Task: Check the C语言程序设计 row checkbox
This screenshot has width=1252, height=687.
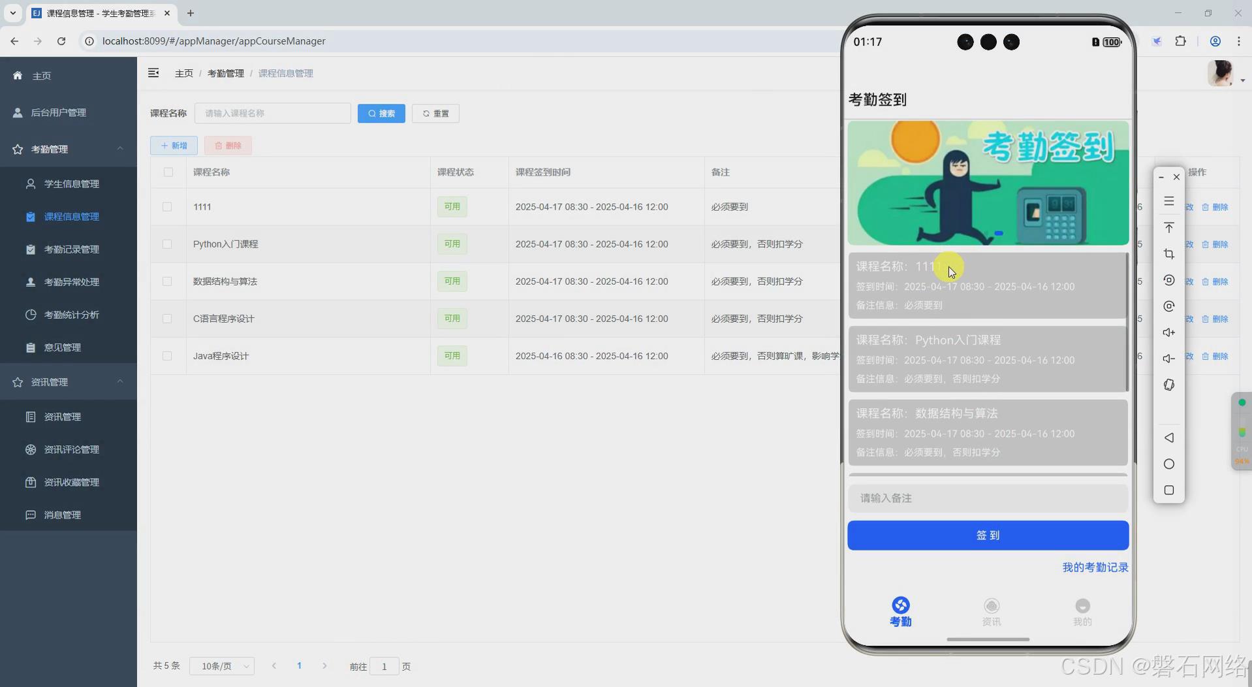Action: [x=167, y=318]
